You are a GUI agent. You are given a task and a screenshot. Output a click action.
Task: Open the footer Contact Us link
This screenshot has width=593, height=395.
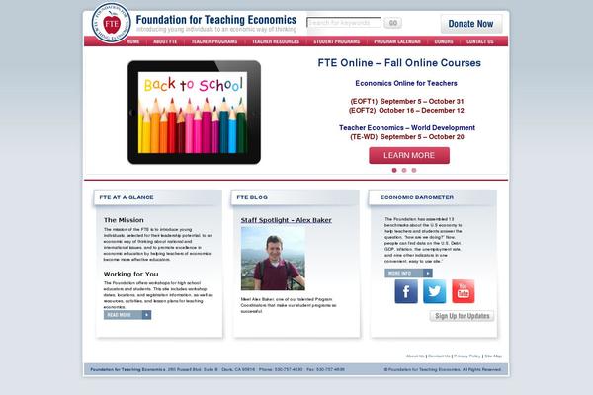(x=439, y=356)
